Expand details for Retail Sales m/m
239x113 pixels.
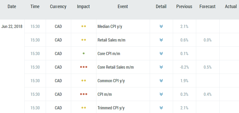coord(161,40)
